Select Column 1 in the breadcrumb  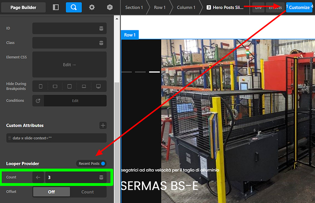[x=186, y=7]
